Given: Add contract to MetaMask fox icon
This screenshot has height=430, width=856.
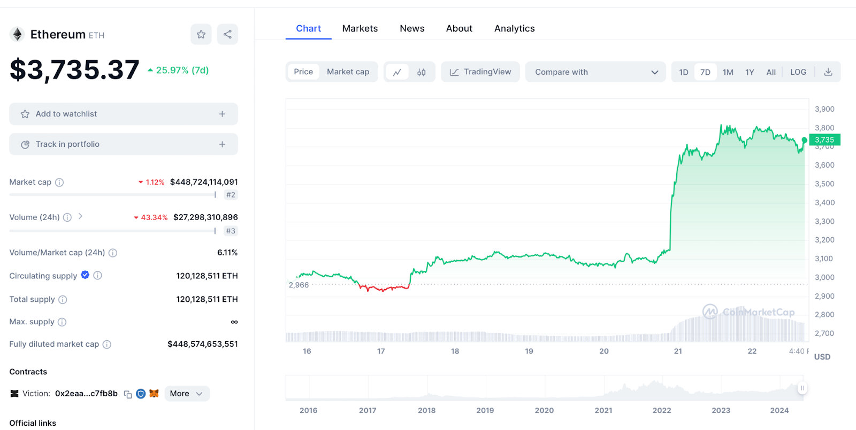Looking at the screenshot, I should point(154,394).
